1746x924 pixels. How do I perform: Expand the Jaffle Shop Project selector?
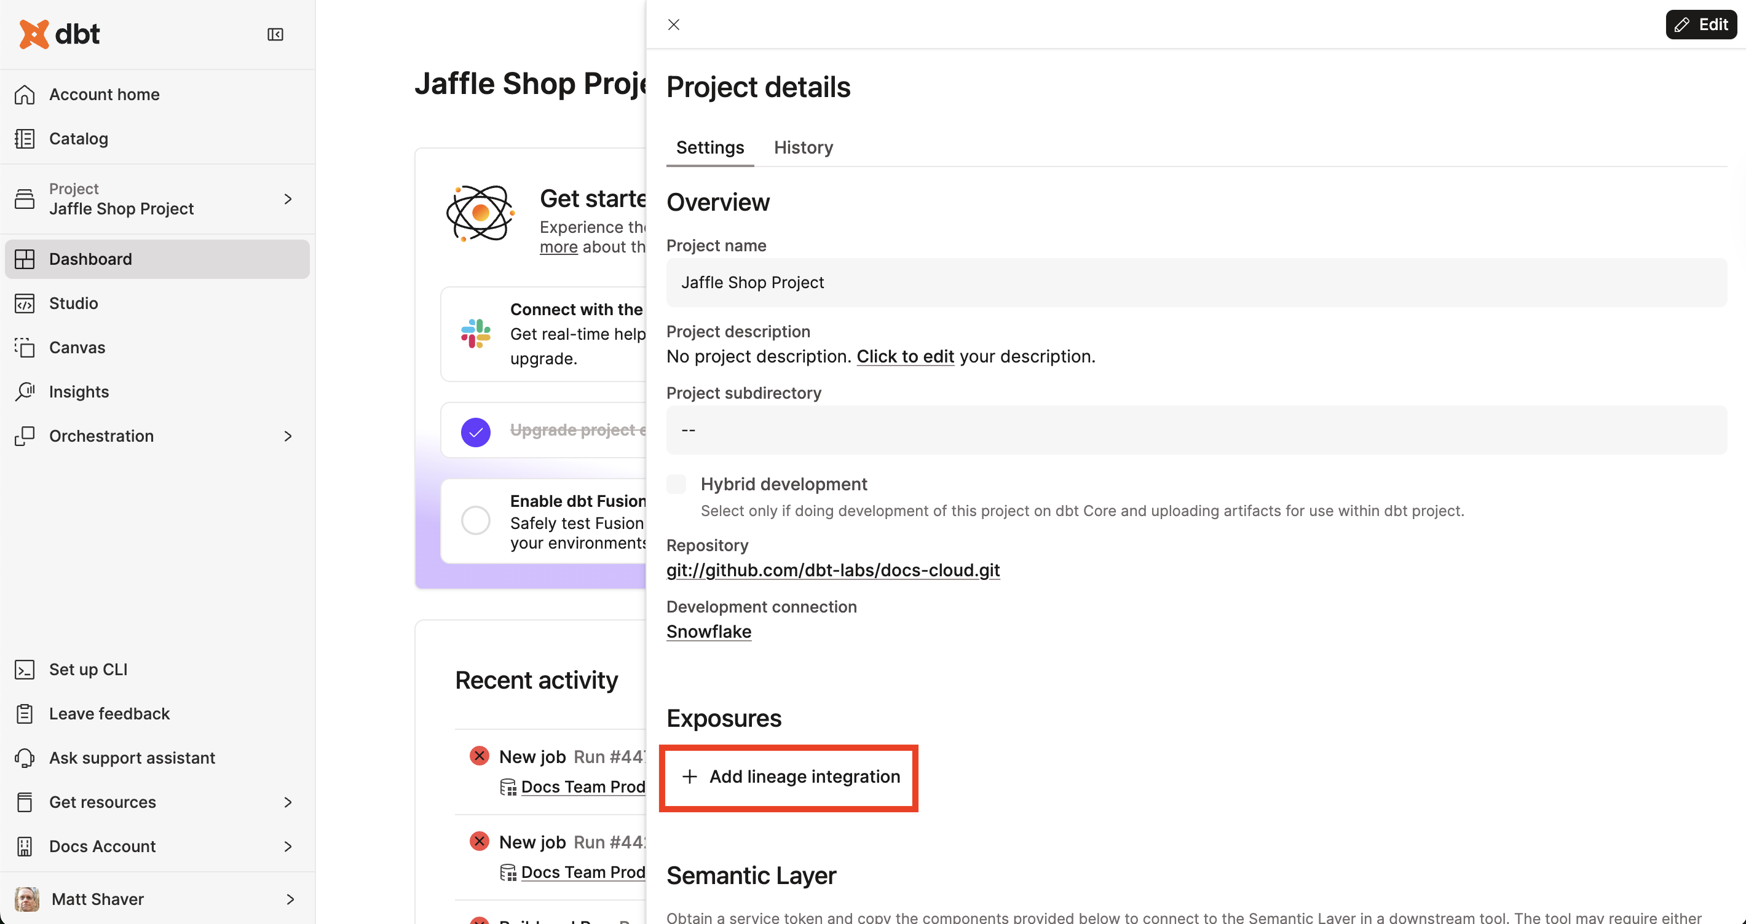click(x=287, y=199)
